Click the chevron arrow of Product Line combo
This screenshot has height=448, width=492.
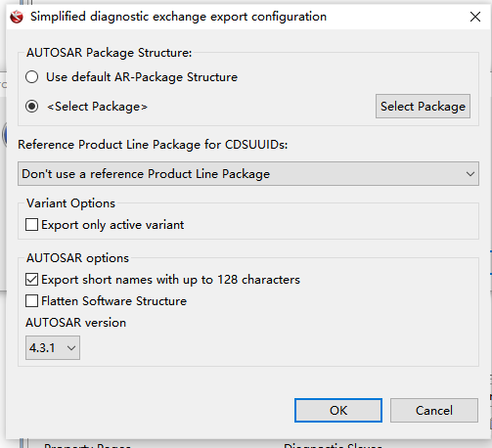(x=470, y=174)
